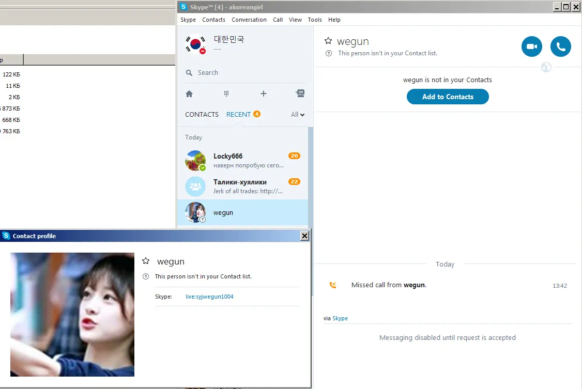Image resolution: width=582 pixels, height=389 pixels.
Task: Open the Conversation menu
Action: [249, 20]
